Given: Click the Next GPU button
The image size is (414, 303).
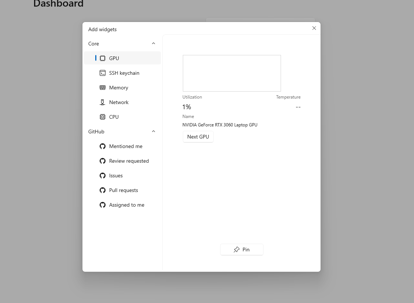Looking at the screenshot, I should tap(198, 137).
